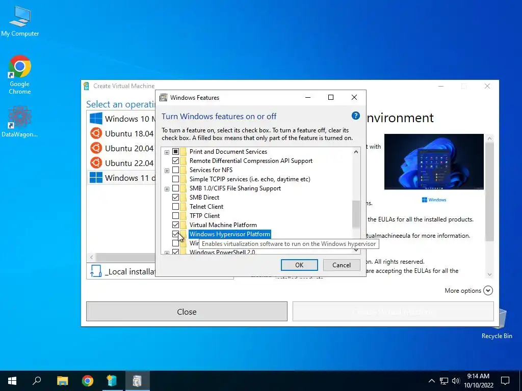
Task: Click license text scroll-down arrow
Action: [x=489, y=274]
